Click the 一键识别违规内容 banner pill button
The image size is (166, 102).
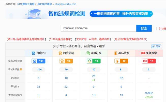121,14
